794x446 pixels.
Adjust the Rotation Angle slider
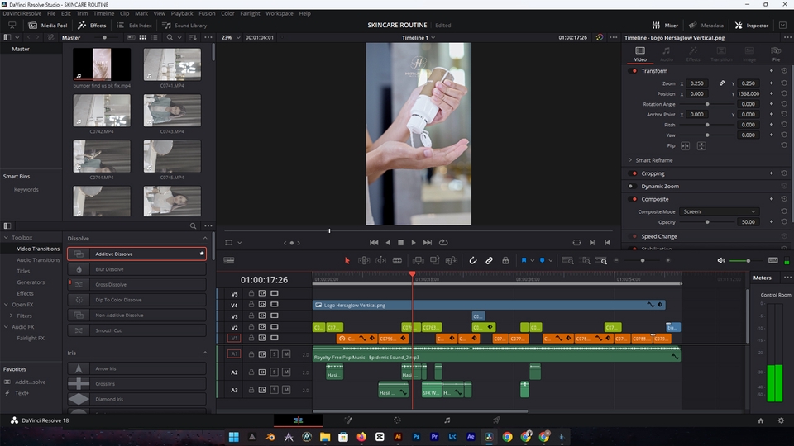[707, 104]
